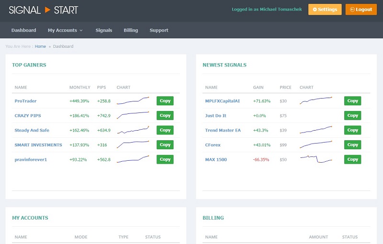Copy the Trend Master EA signal
The height and width of the screenshot is (244, 383).
point(352,130)
